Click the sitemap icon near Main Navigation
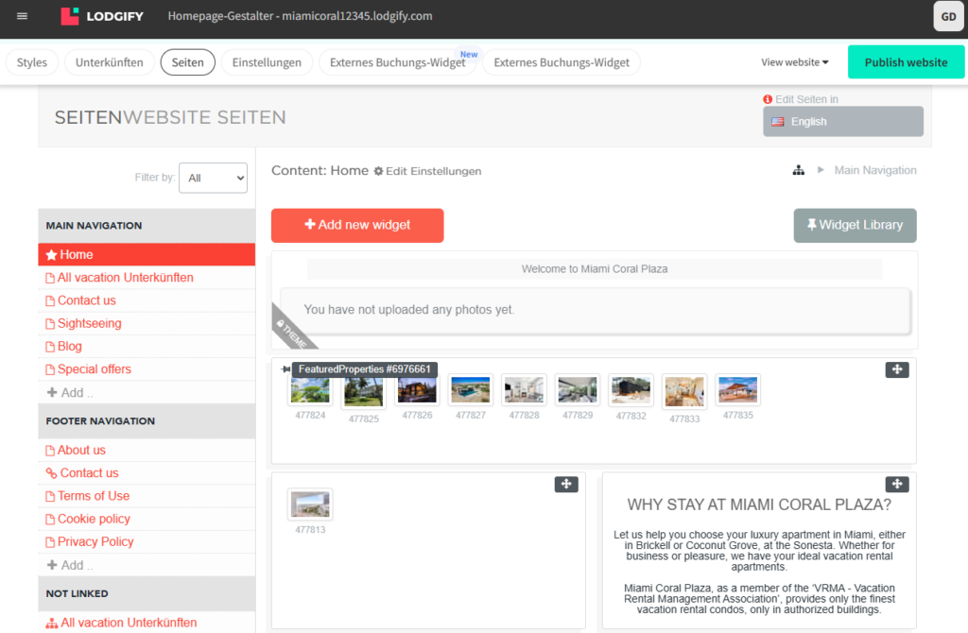The image size is (968, 633). pyautogui.click(x=798, y=170)
